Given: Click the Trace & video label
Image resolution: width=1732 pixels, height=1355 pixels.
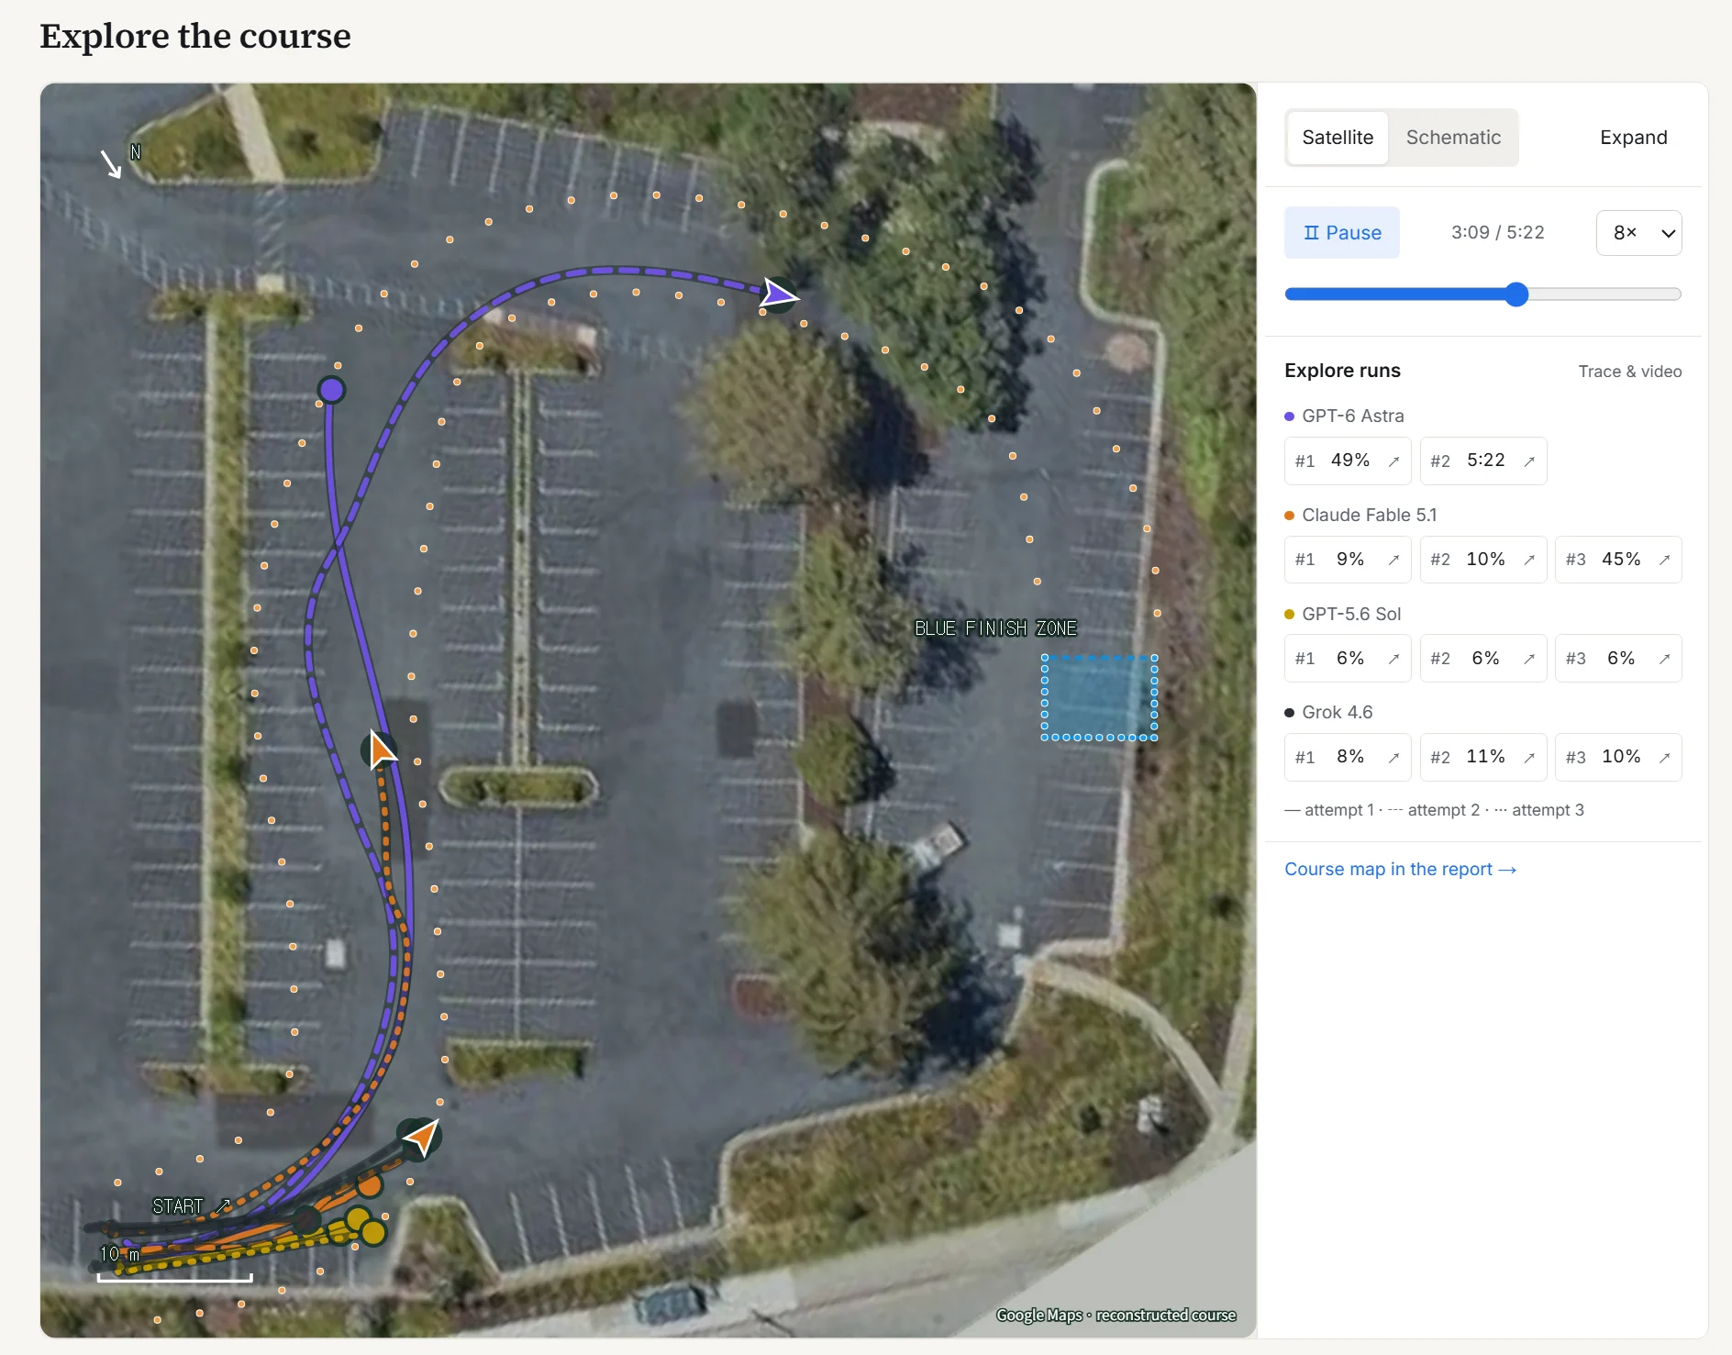Looking at the screenshot, I should [1629, 372].
